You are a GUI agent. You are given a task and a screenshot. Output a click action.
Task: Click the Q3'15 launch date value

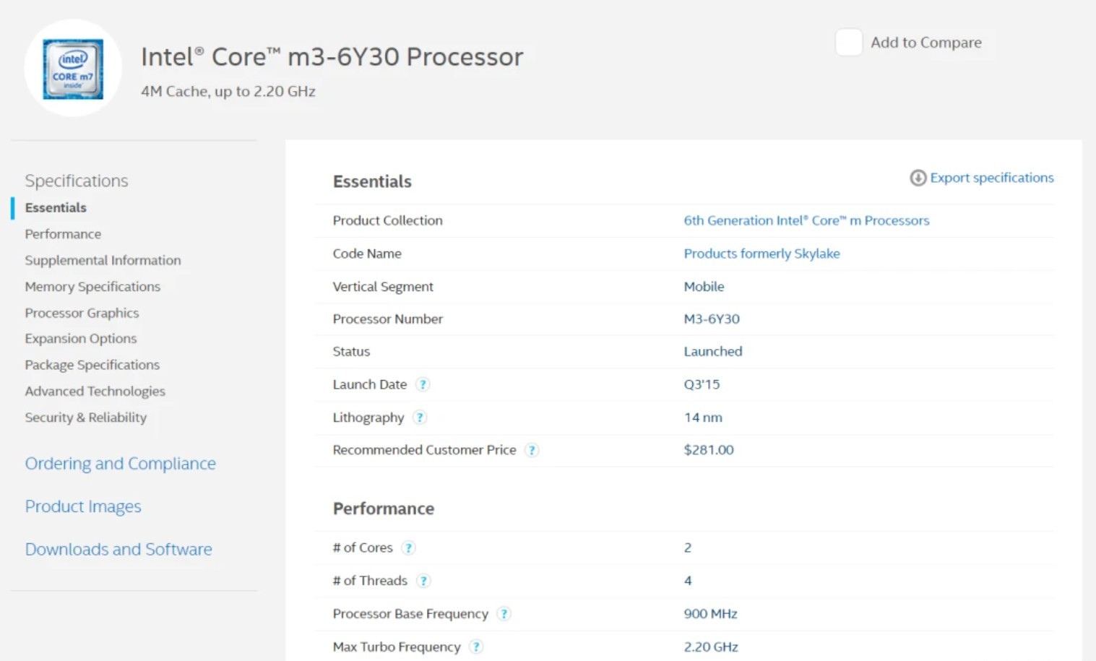[x=702, y=384]
